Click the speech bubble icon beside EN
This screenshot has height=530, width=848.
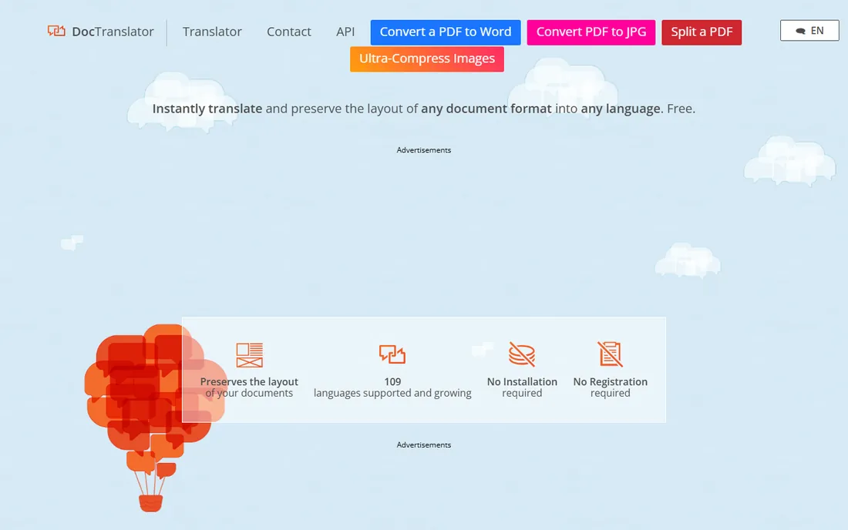[x=800, y=32]
